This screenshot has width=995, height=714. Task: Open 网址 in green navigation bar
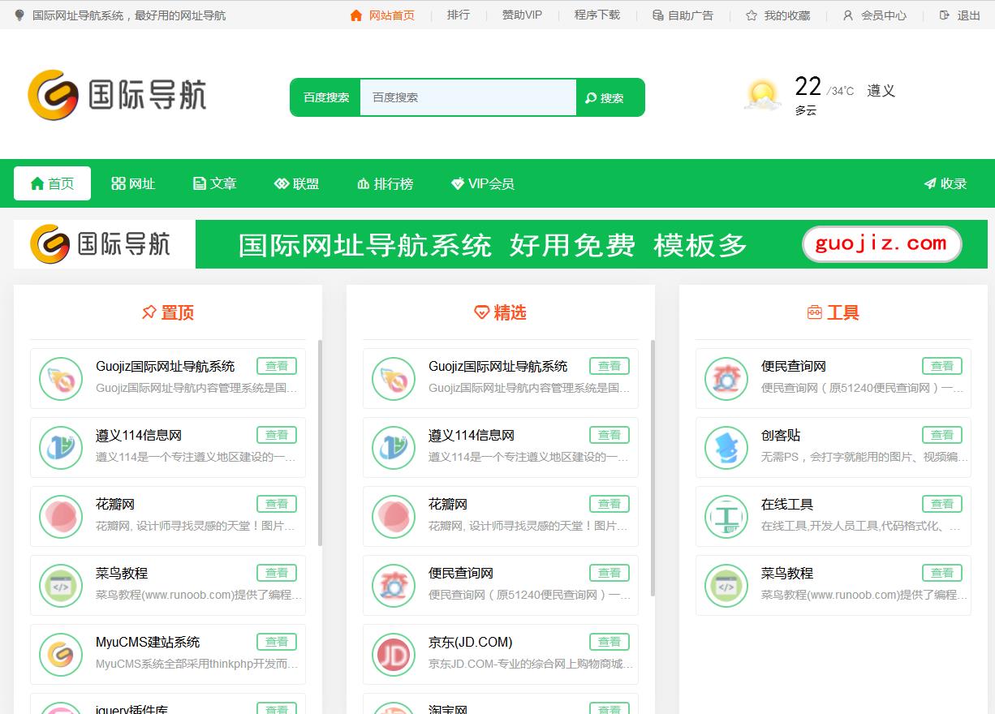pyautogui.click(x=133, y=183)
